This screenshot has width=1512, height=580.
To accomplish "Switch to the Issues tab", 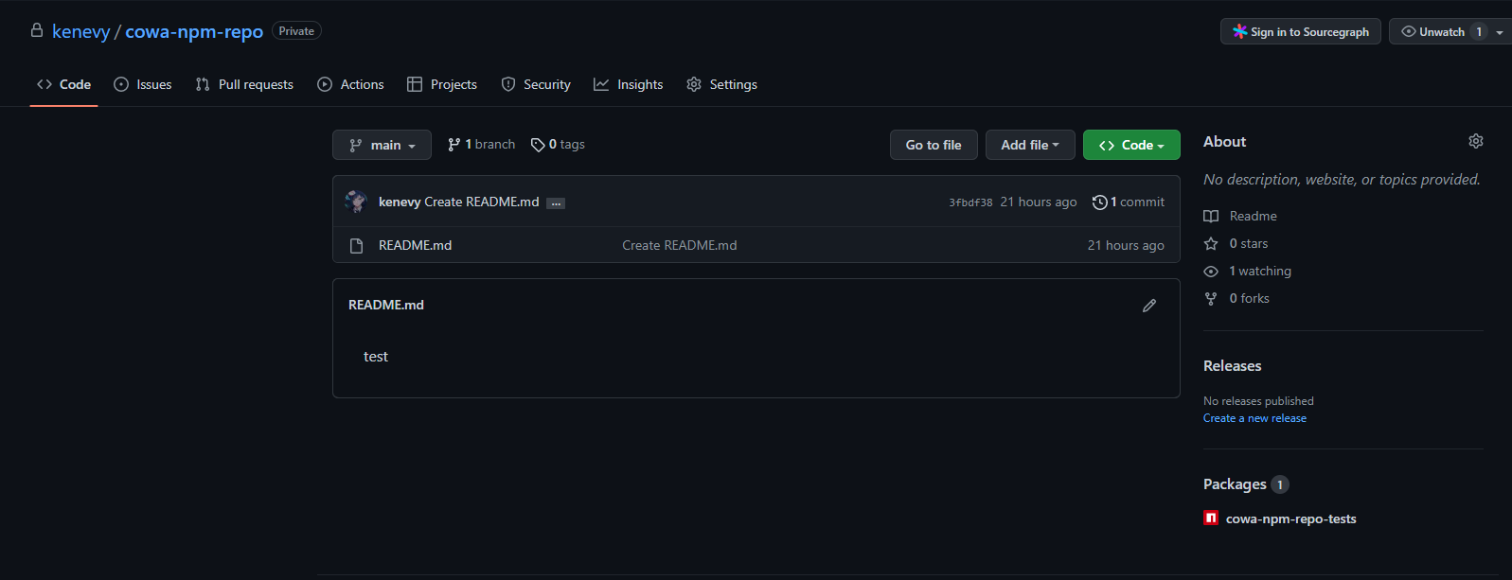I will (x=143, y=84).
